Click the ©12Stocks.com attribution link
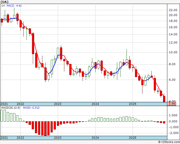The height and width of the screenshot is (144, 180). coord(169,142)
